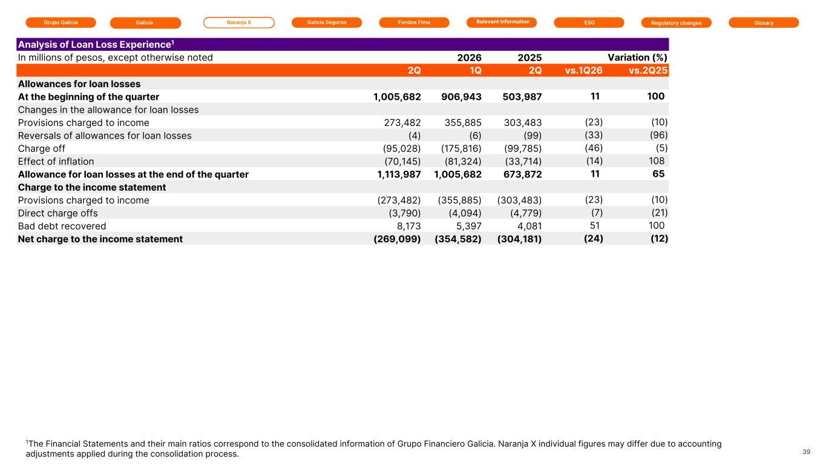Click the value 5,397
Image resolution: width=826 pixels, height=465 pixels.
(470, 226)
